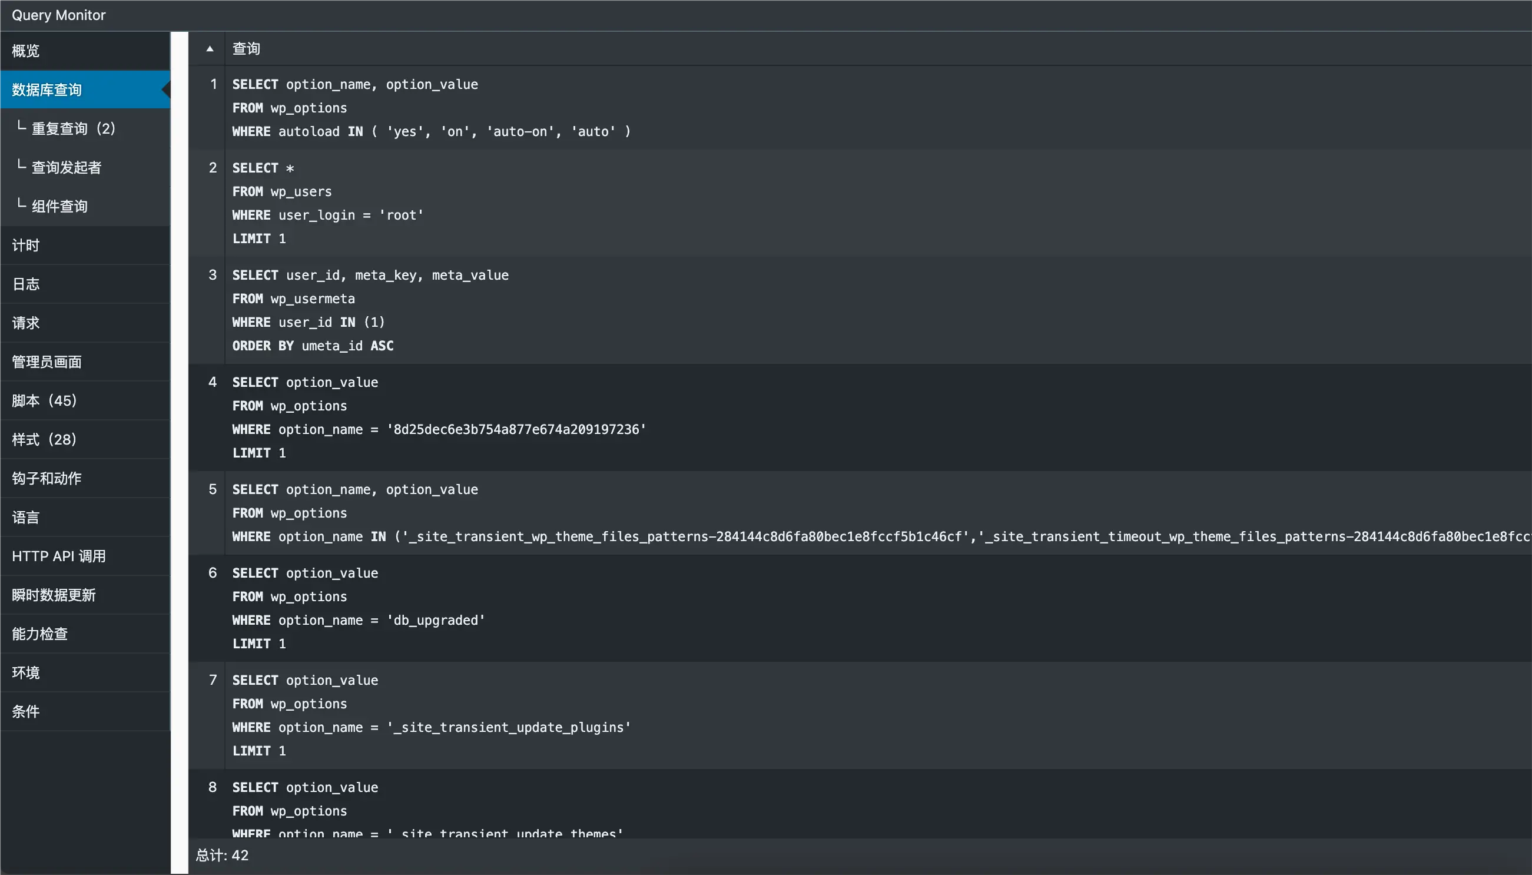1532x875 pixels.
Task: Open the 脚本 (45) panel
Action: [x=85, y=401]
